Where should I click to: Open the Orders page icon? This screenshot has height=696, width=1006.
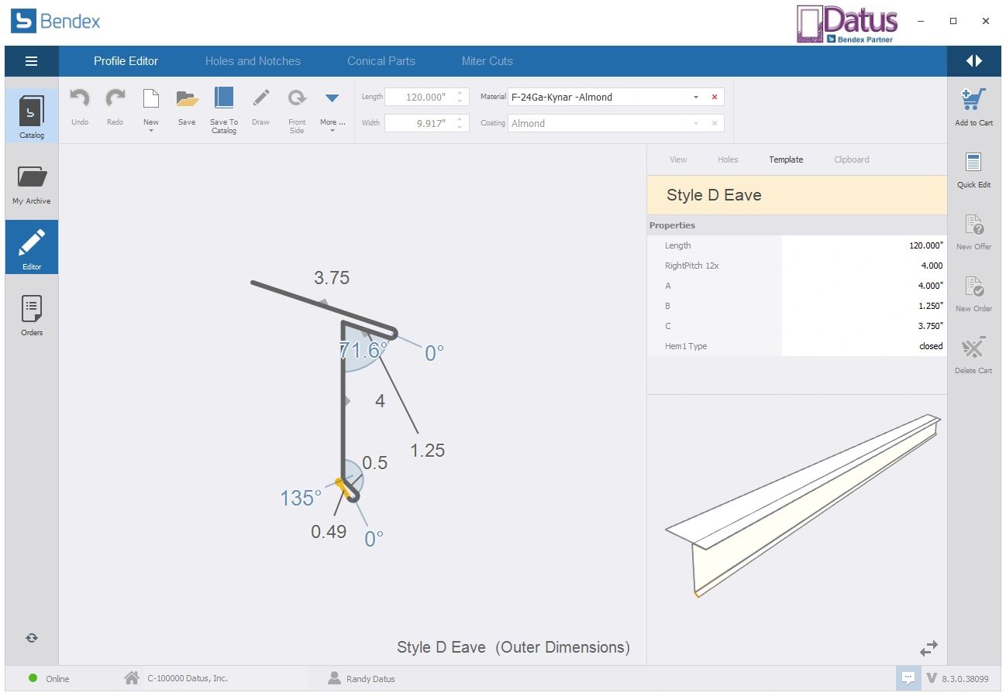click(32, 310)
